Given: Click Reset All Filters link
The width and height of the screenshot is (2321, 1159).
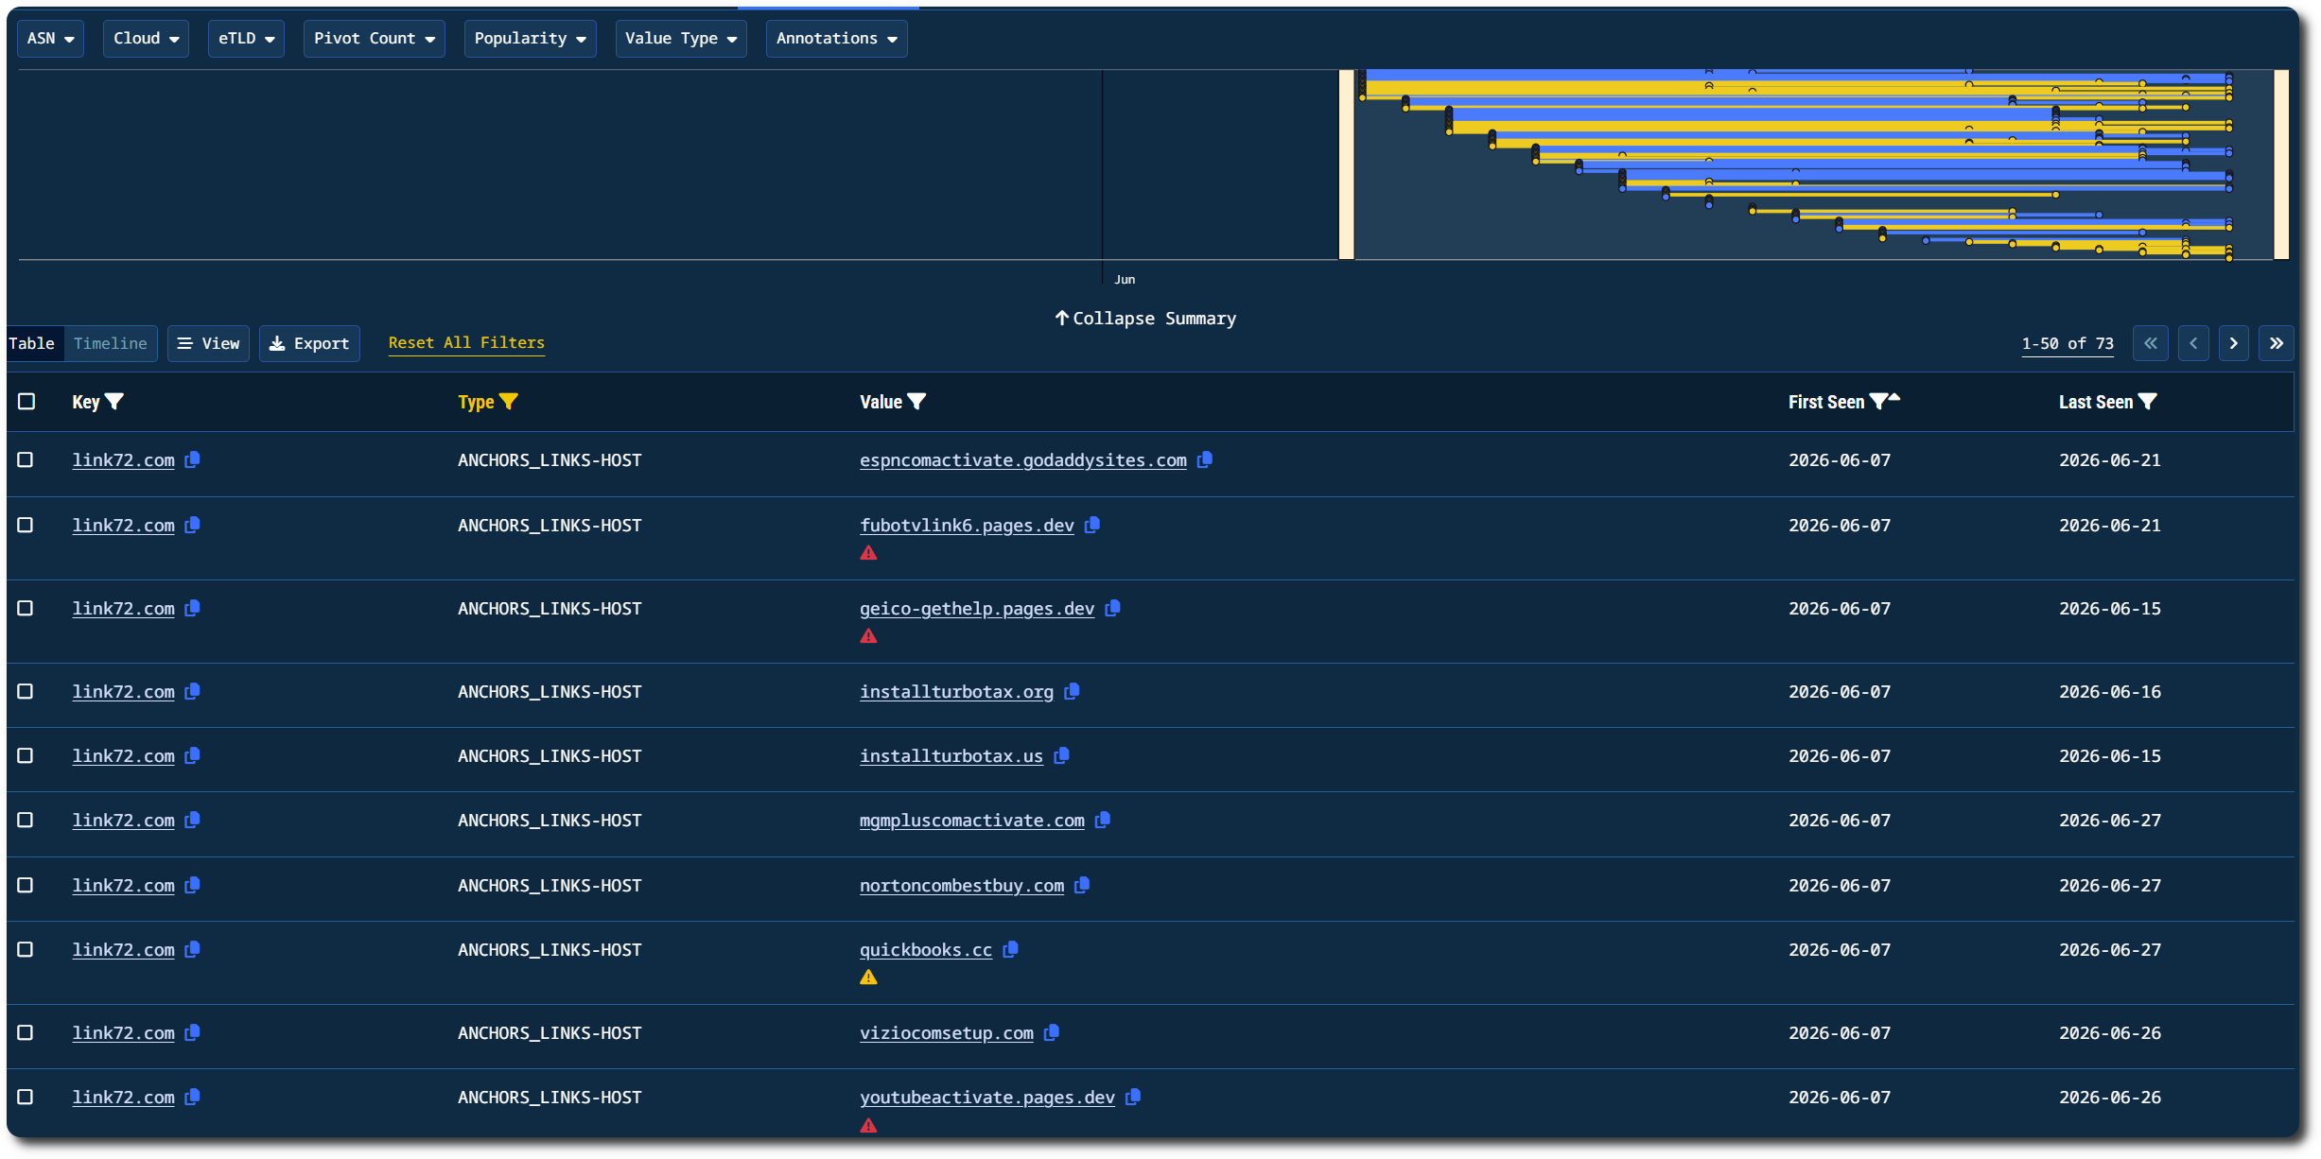Looking at the screenshot, I should [x=466, y=342].
